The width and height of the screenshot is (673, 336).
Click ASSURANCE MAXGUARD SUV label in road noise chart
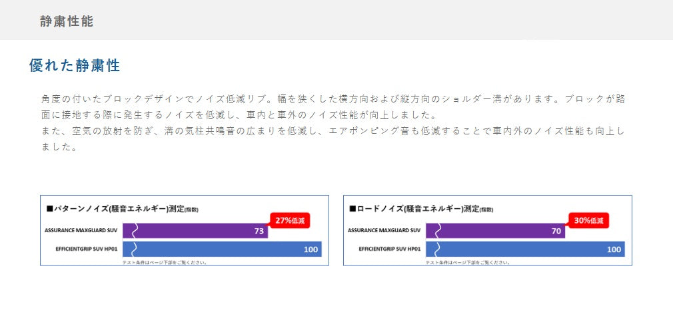pos(384,230)
